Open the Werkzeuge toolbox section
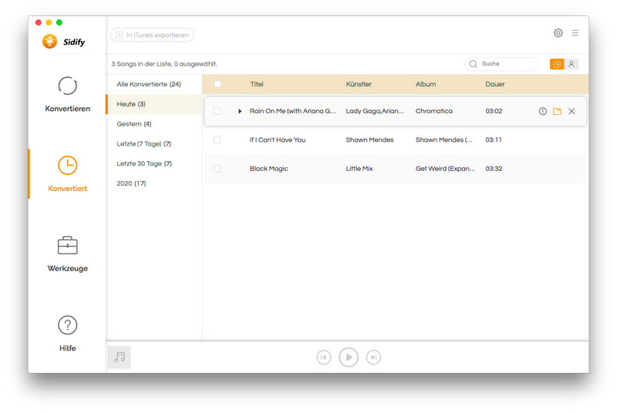The height and width of the screenshot is (413, 617). [68, 254]
